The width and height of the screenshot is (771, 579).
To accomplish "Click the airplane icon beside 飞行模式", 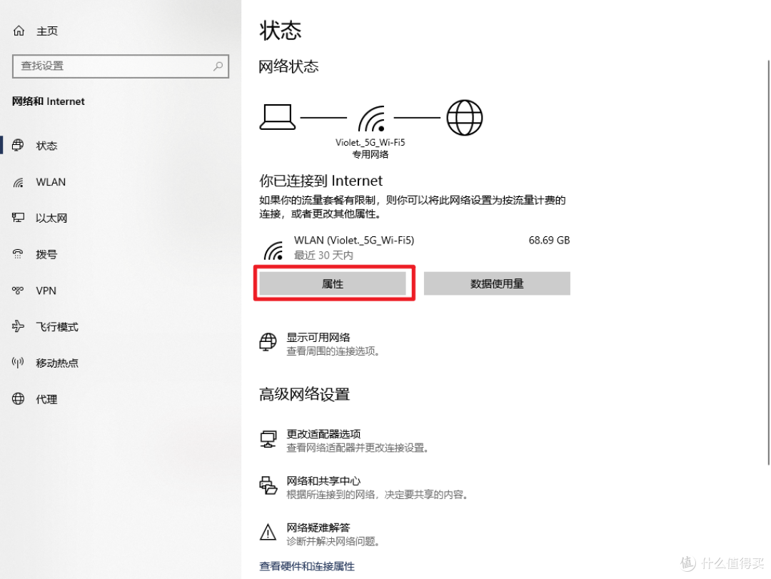I will (18, 326).
